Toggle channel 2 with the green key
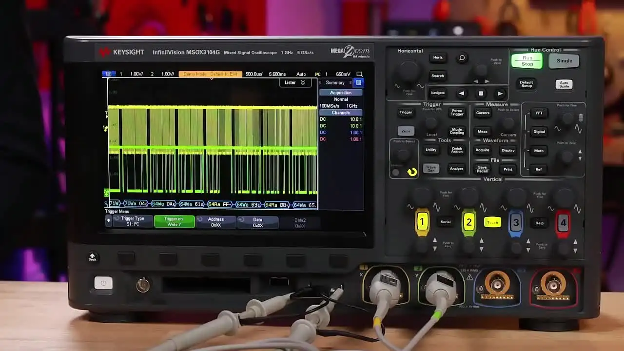 (469, 223)
